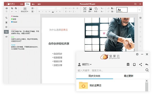Image resolution: width=154 pixels, height=97 pixels.
Task: Click the share icon in 坚果云 window
Action: [141, 64]
